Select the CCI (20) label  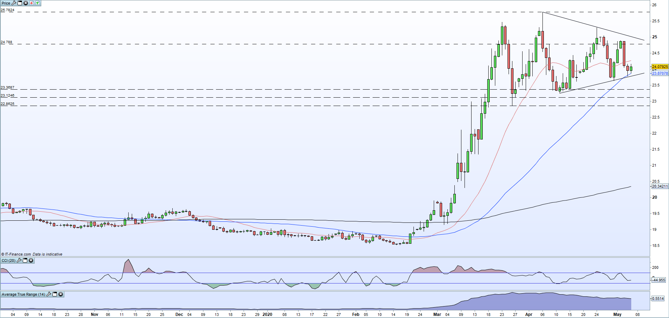(x=9, y=260)
